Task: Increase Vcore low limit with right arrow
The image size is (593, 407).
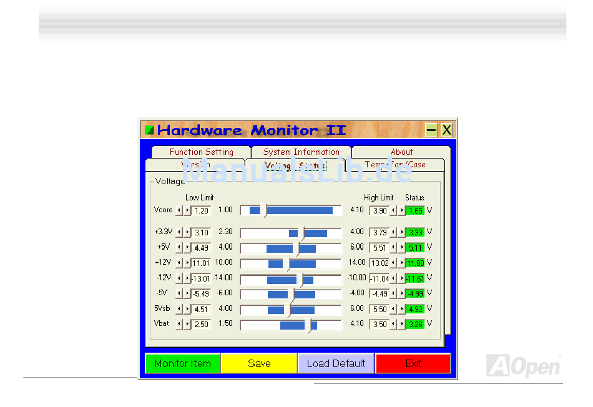Action: [187, 210]
